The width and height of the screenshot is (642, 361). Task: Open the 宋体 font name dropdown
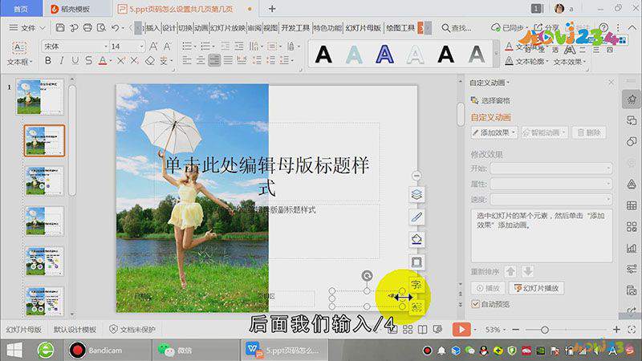click(105, 47)
